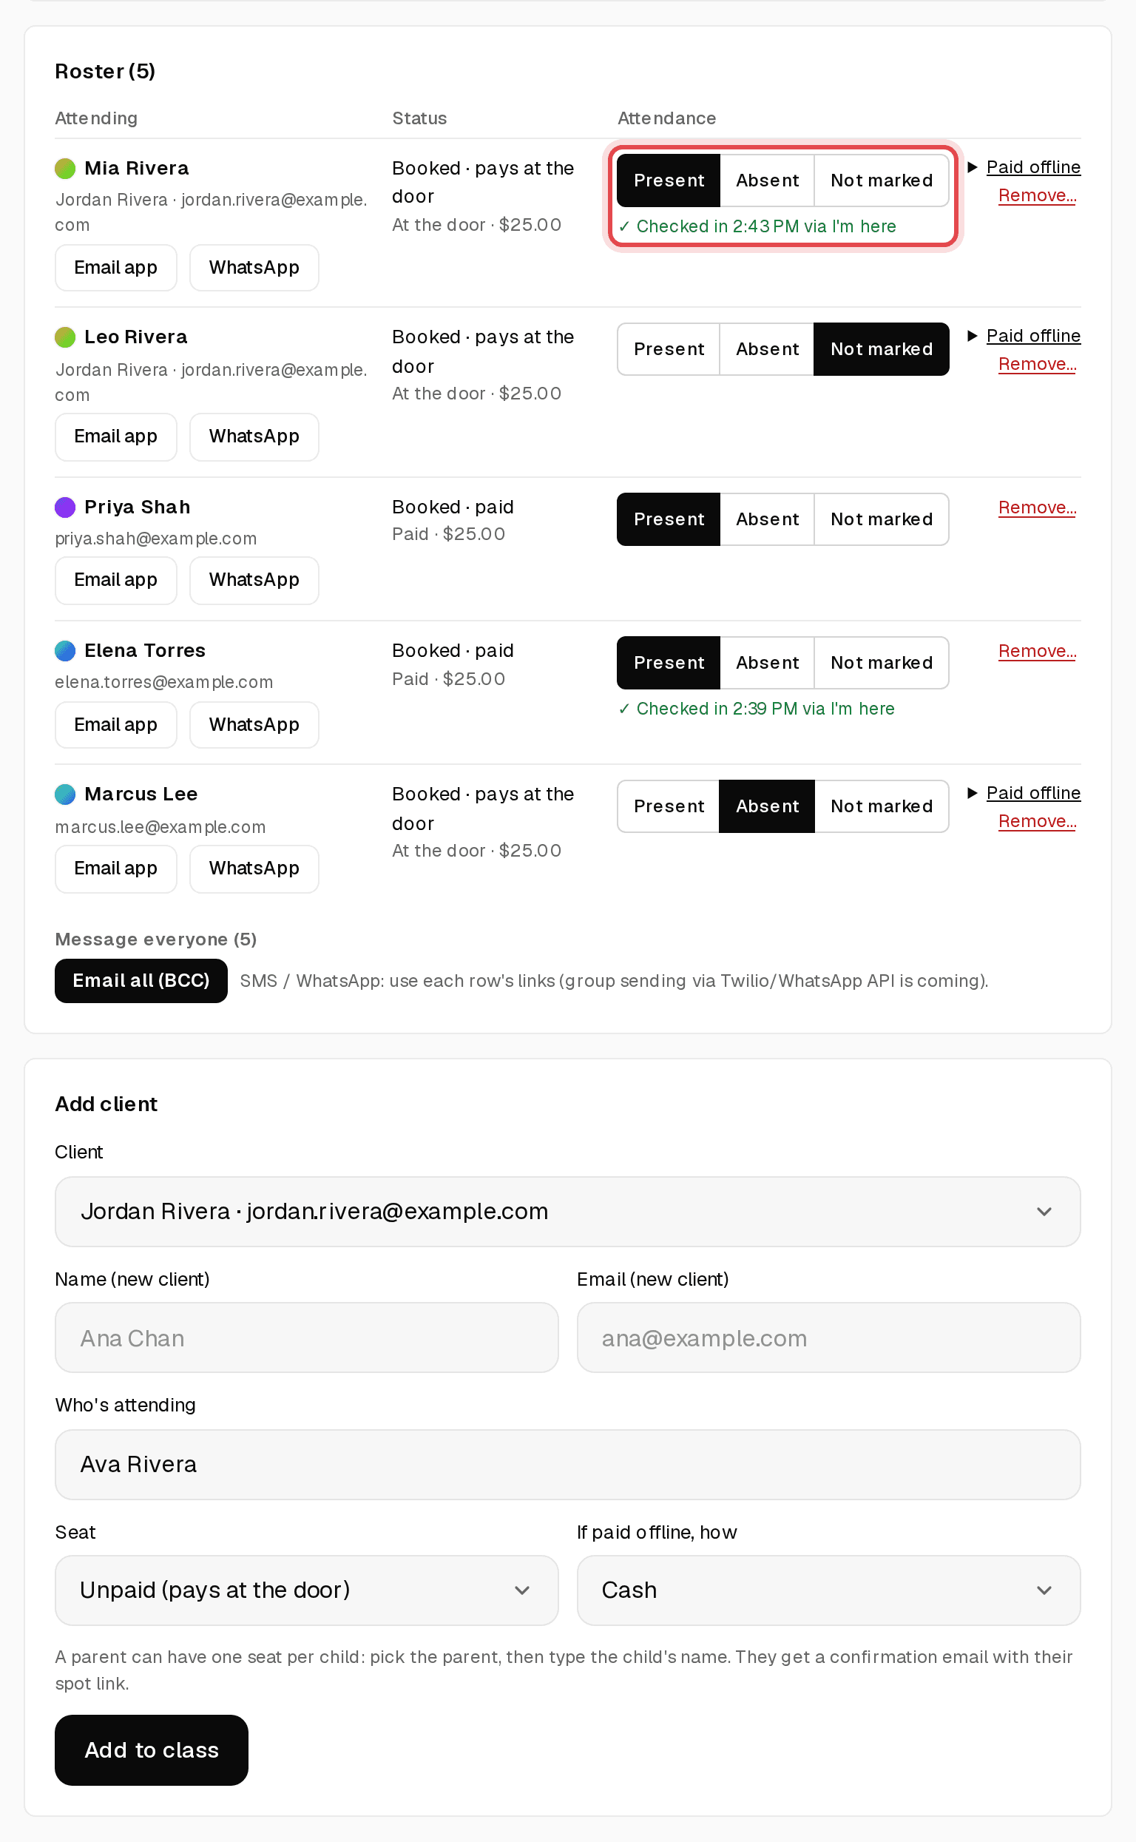This screenshot has width=1136, height=1842.
Task: Expand Paid offline for Mia Rivera
Action: point(1024,167)
